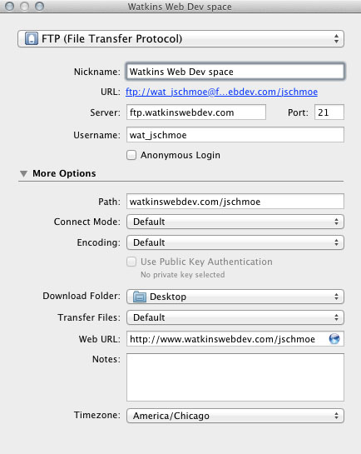Toggle Use Public Key Authentication checkbox
Screen dimensions: 361x454
click(x=131, y=262)
